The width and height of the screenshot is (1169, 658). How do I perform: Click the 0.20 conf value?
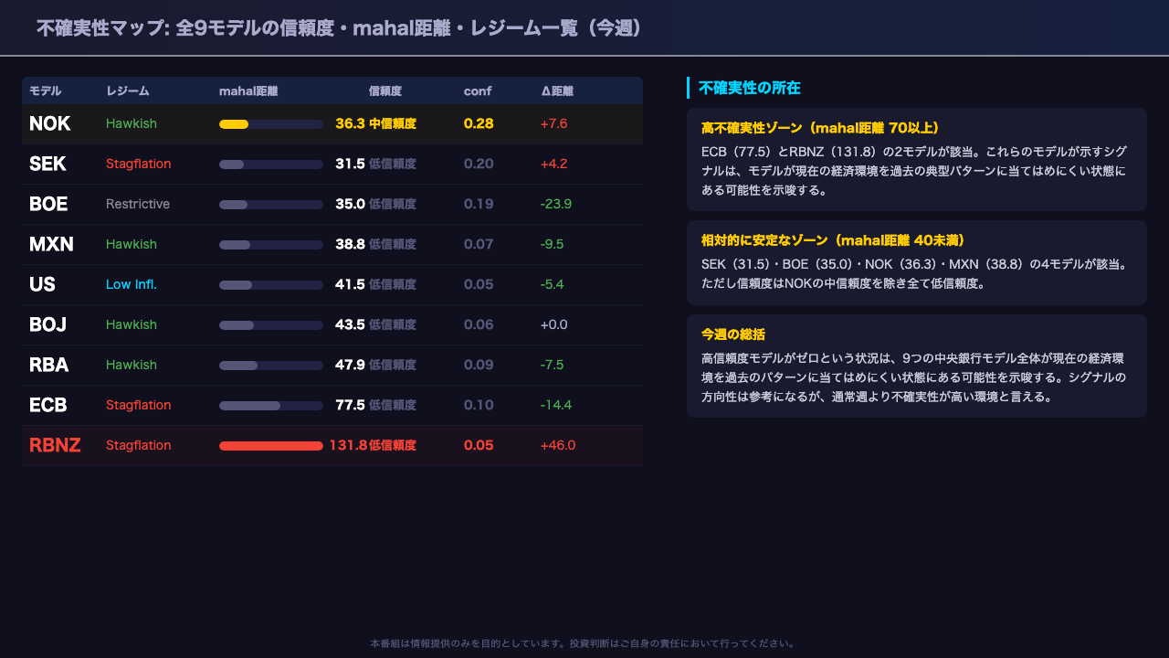click(479, 164)
